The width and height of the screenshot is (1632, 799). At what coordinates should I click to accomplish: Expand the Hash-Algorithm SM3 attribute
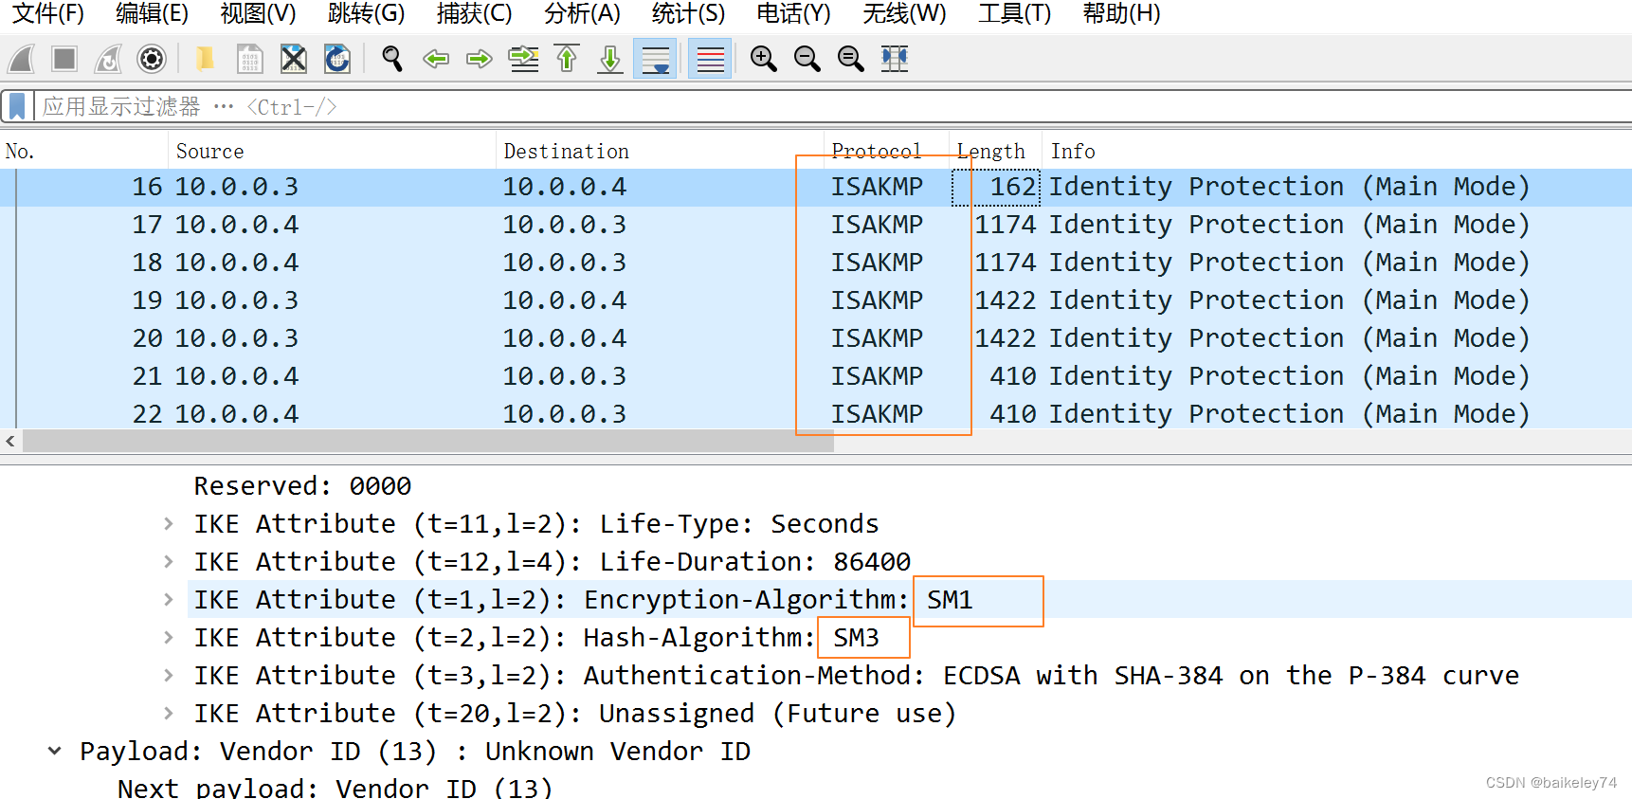coord(168,637)
